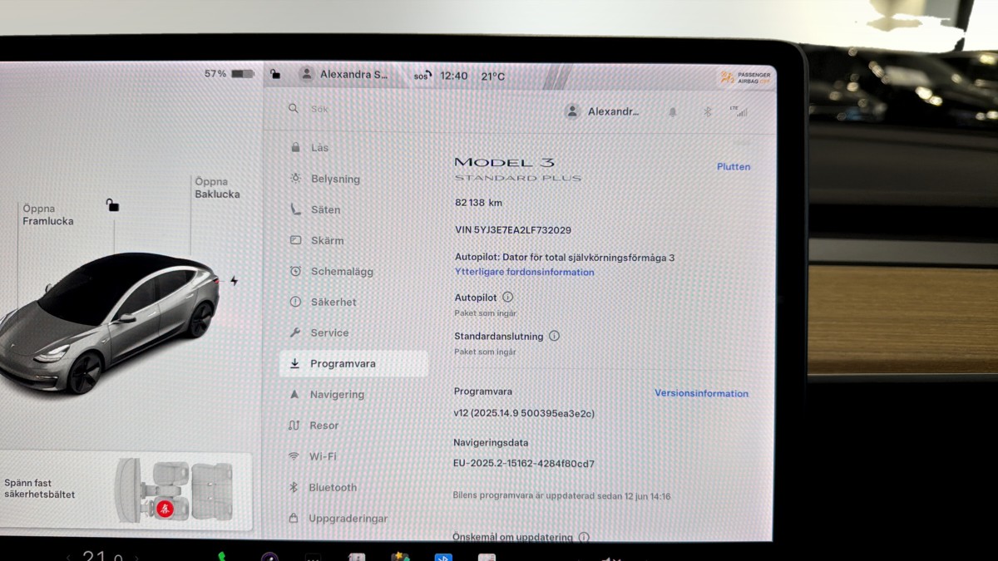Tap the odometer reading 82 138 km
The height and width of the screenshot is (561, 998).
478,202
